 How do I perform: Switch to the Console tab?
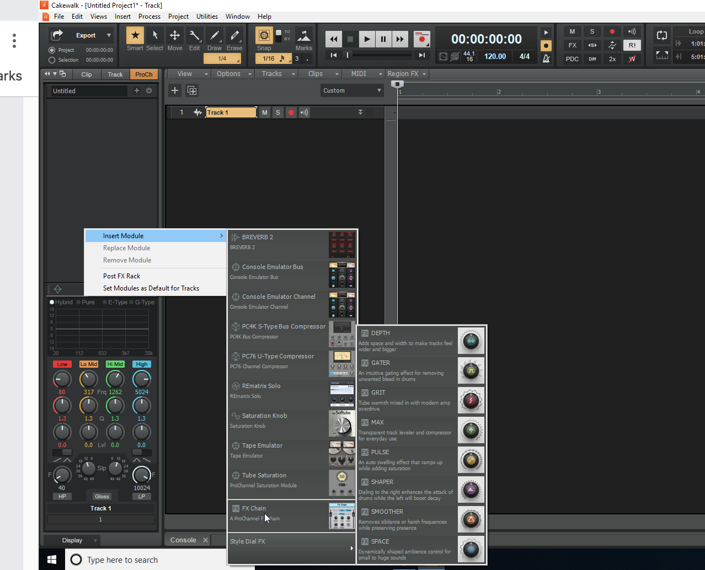pos(183,540)
